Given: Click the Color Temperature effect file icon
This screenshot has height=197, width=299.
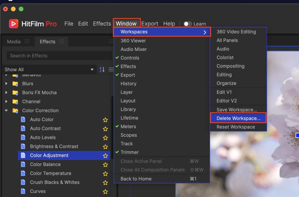Looking at the screenshot, I should click(23, 173).
